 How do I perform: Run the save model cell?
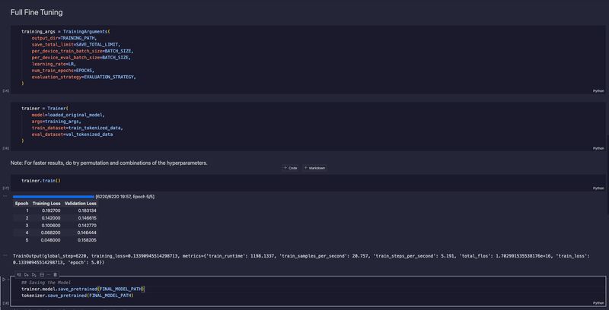click(x=5, y=279)
